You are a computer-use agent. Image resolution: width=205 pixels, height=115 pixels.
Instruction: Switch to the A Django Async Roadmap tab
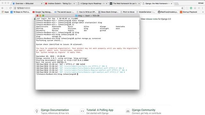point(92,4)
